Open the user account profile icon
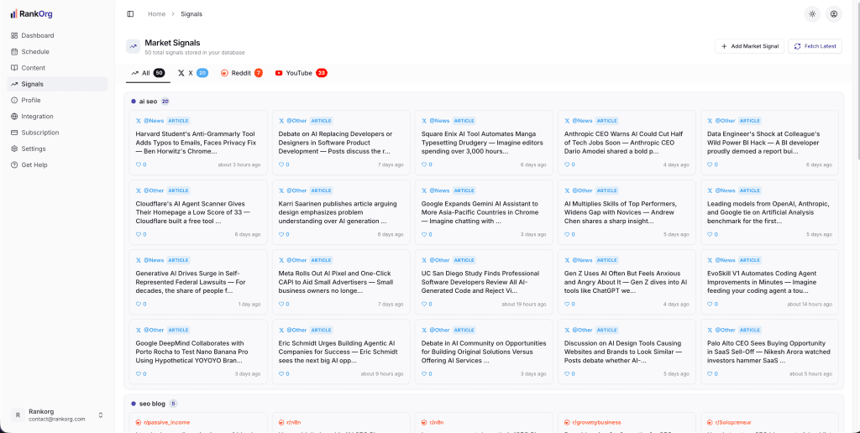860x433 pixels. coord(833,13)
